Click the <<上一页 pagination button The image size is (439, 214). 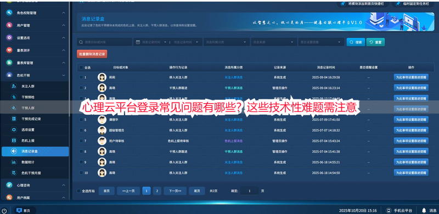[x=128, y=191]
